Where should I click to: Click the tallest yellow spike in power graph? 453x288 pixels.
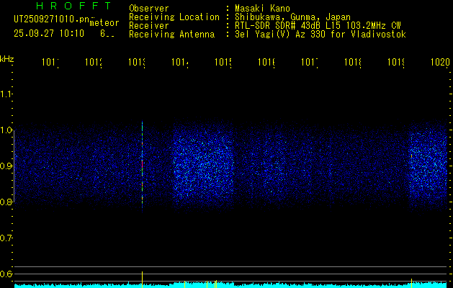pyautogui.click(x=142, y=279)
